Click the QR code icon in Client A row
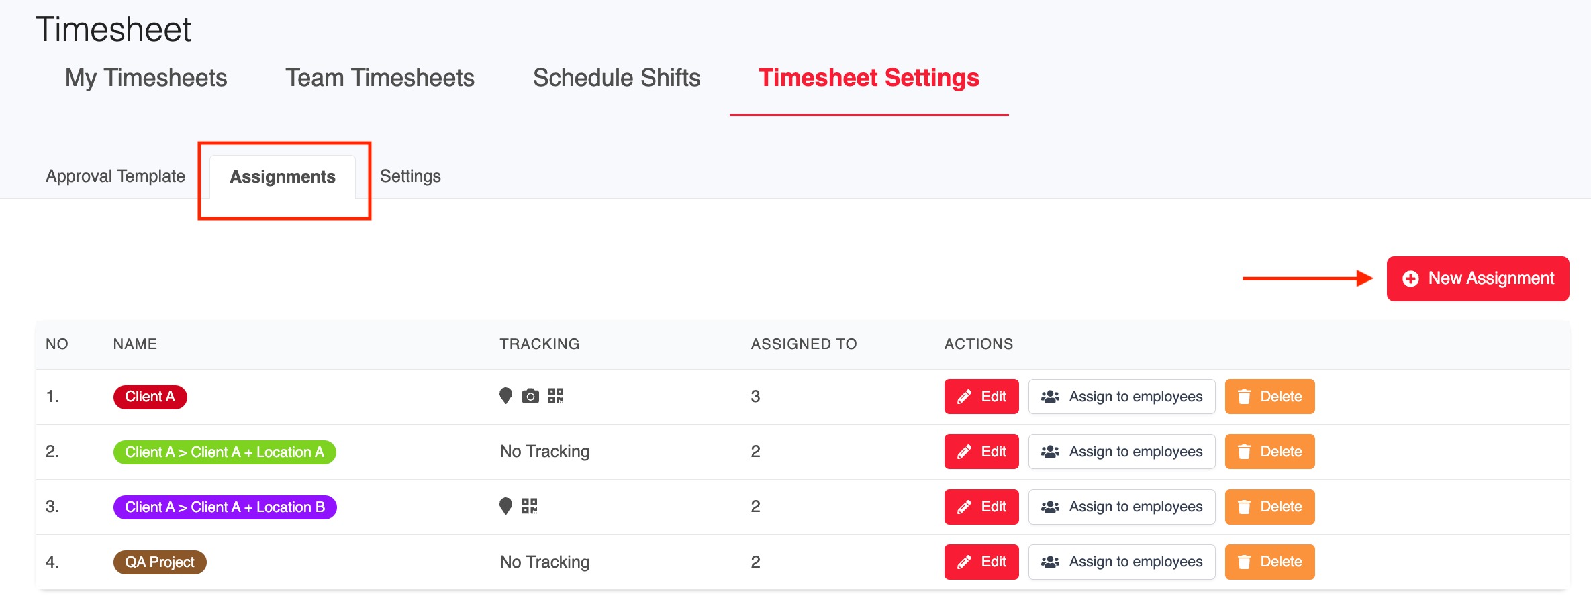Viewport: 1591px width, 616px height. [x=556, y=396]
